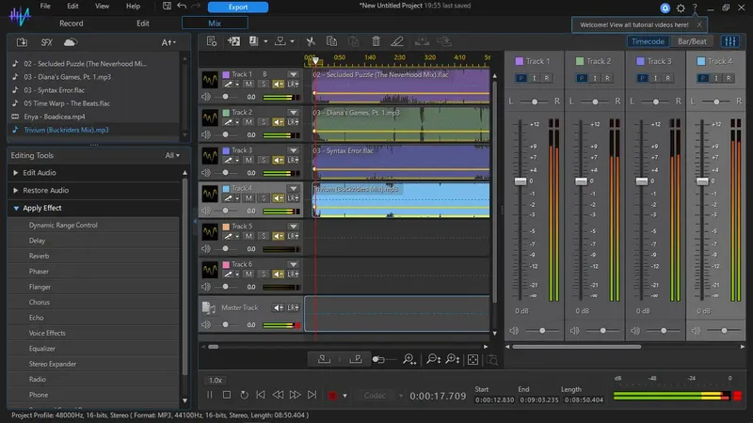Switch timeline display to Bar/Beat

click(x=693, y=41)
